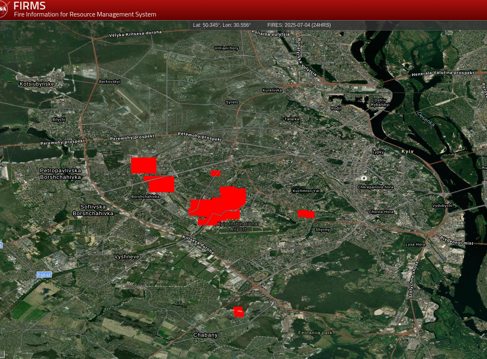The image size is (487, 359).
Task: Click the Syrets label
Action: 232,102
